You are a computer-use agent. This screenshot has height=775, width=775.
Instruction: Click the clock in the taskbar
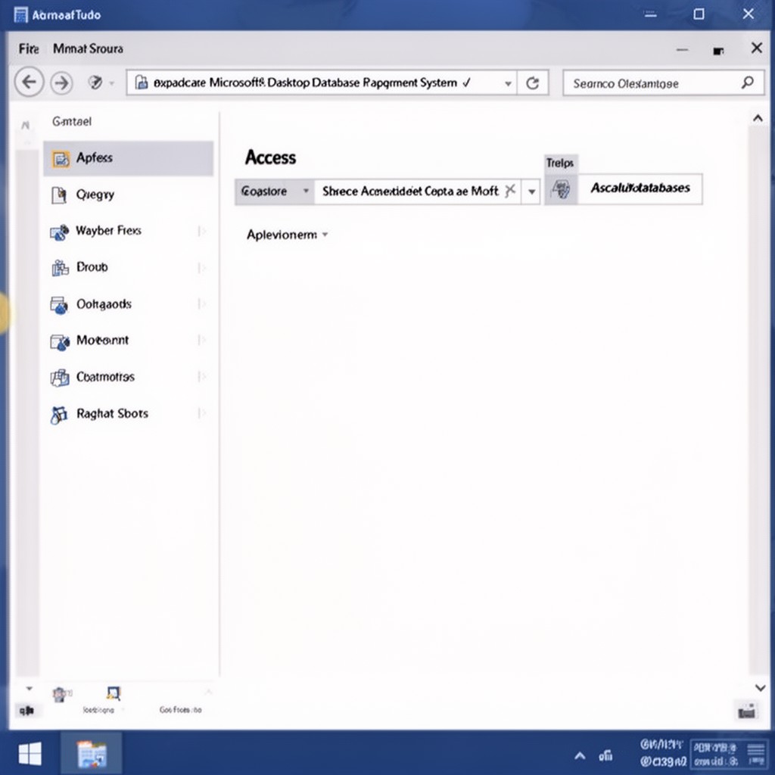tap(663, 753)
